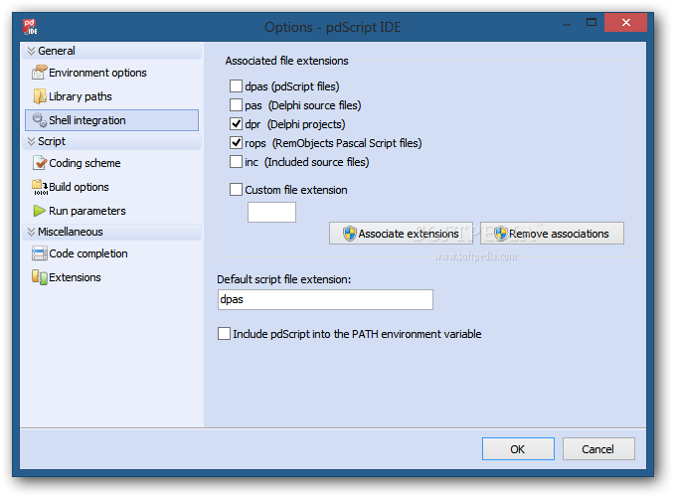The height and width of the screenshot is (497, 674).
Task: Click the General section header label
Action: click(x=57, y=51)
